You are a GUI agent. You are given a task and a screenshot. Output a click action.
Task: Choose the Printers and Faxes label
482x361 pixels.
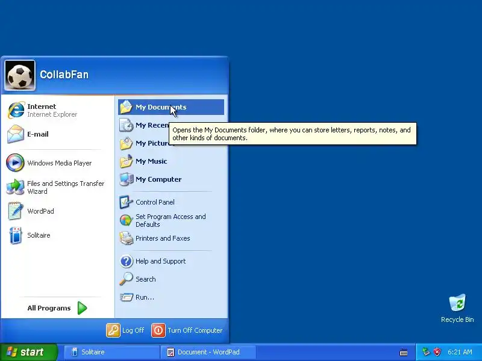coord(163,238)
